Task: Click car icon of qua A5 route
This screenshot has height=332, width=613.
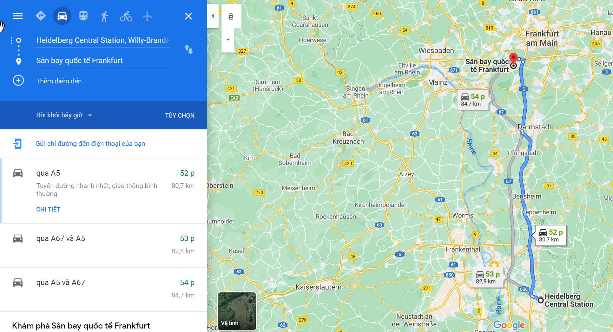Action: (x=18, y=173)
